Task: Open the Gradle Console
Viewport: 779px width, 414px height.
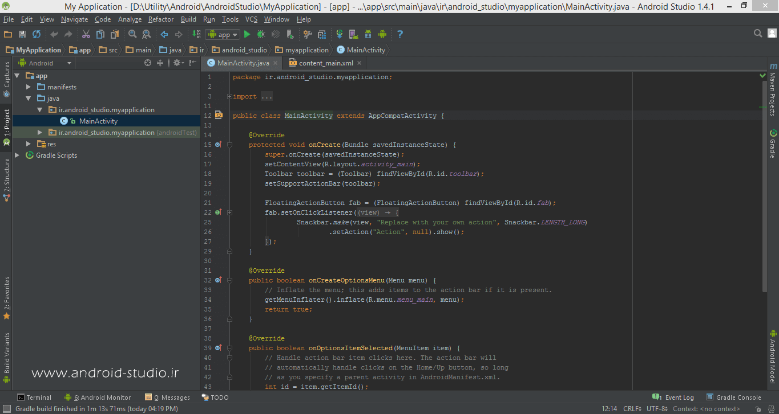Action: 734,397
